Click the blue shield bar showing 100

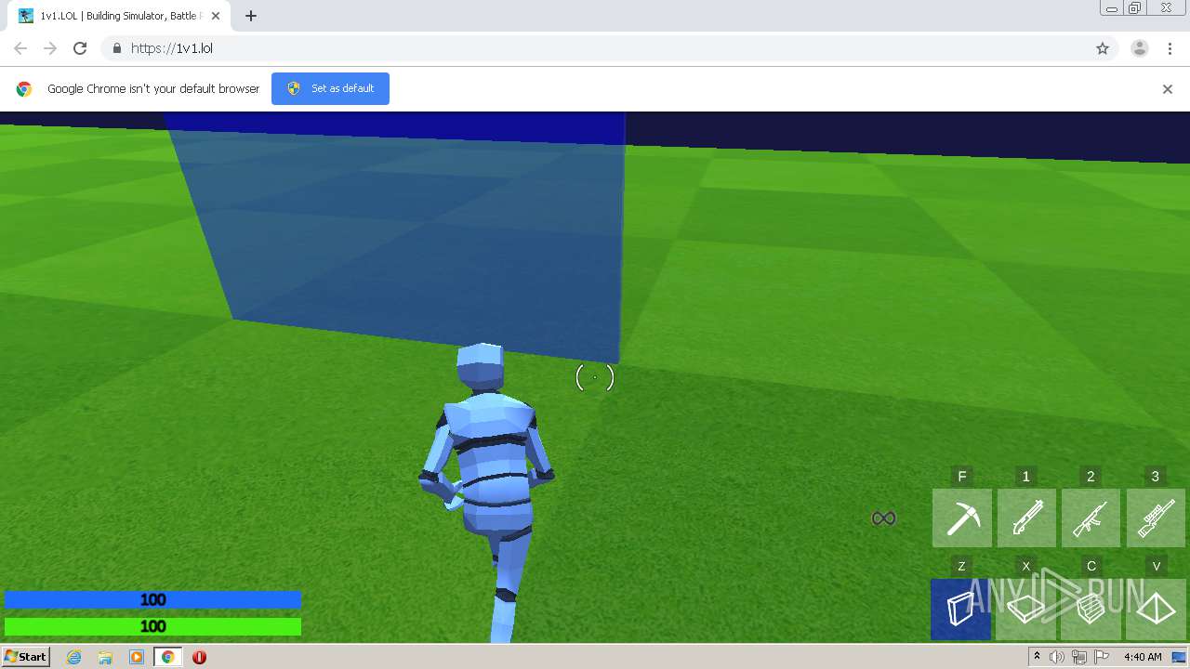(152, 600)
